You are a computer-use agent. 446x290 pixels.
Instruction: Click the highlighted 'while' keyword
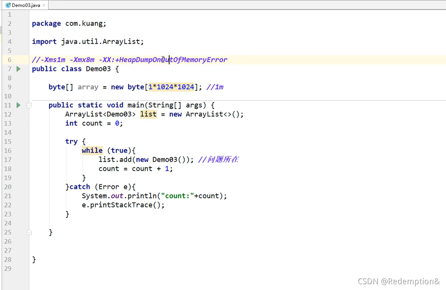(92, 151)
